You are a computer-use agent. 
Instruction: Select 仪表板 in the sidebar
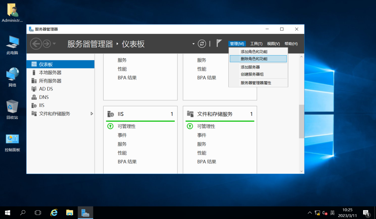click(61, 64)
